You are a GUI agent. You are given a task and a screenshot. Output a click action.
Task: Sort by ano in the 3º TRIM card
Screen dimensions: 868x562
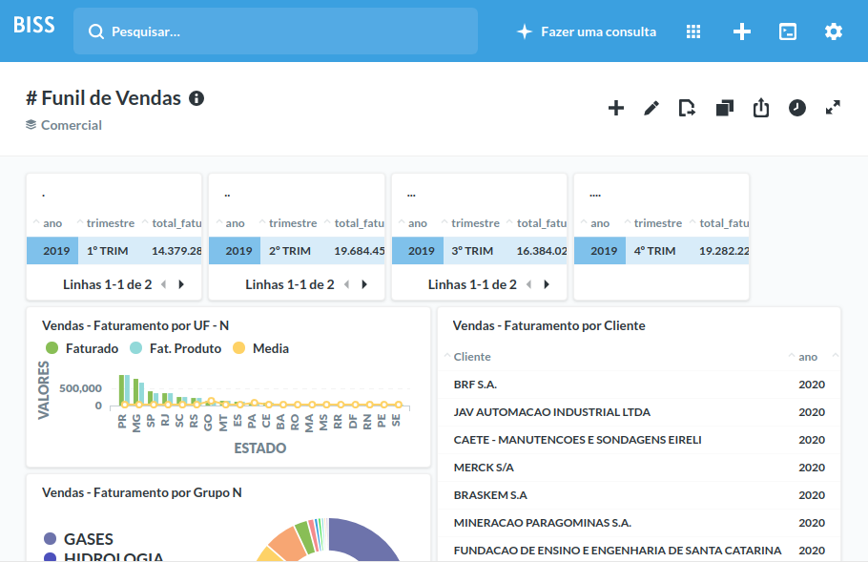[x=418, y=223]
